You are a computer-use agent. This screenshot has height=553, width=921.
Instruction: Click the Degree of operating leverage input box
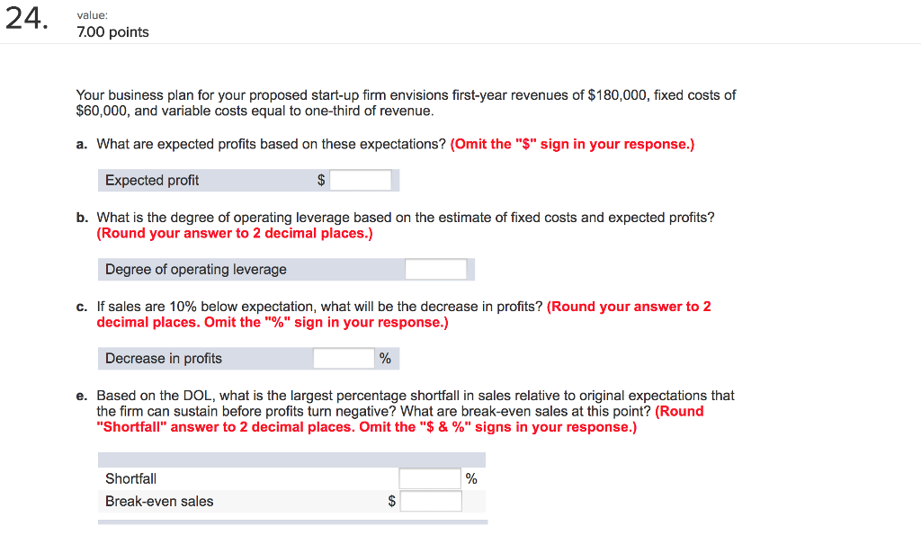[436, 268]
